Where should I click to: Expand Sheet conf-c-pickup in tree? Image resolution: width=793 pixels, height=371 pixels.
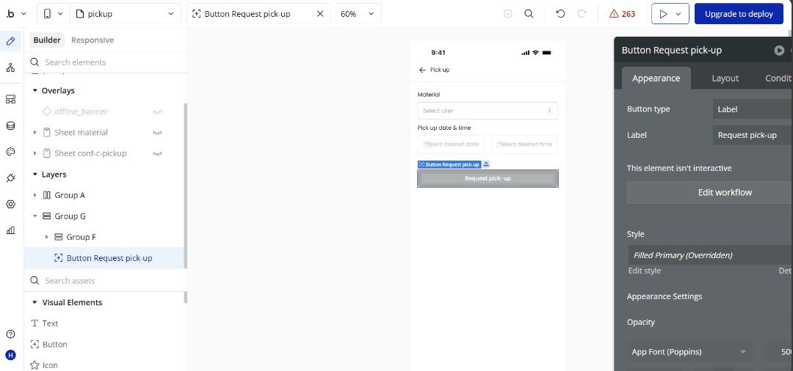point(35,153)
